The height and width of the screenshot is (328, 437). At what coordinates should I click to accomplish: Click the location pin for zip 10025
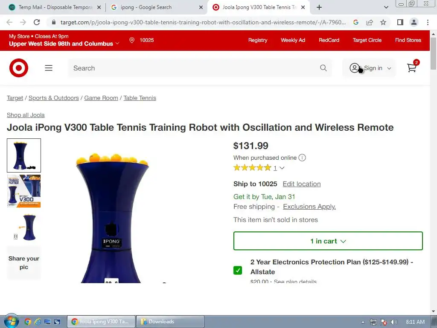pyautogui.click(x=132, y=40)
